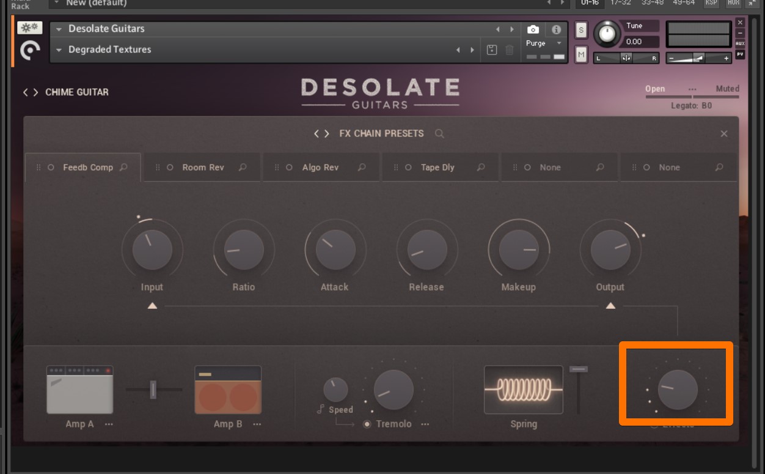Mute the instrument with M button
Image resolution: width=765 pixels, height=474 pixels.
[x=580, y=54]
